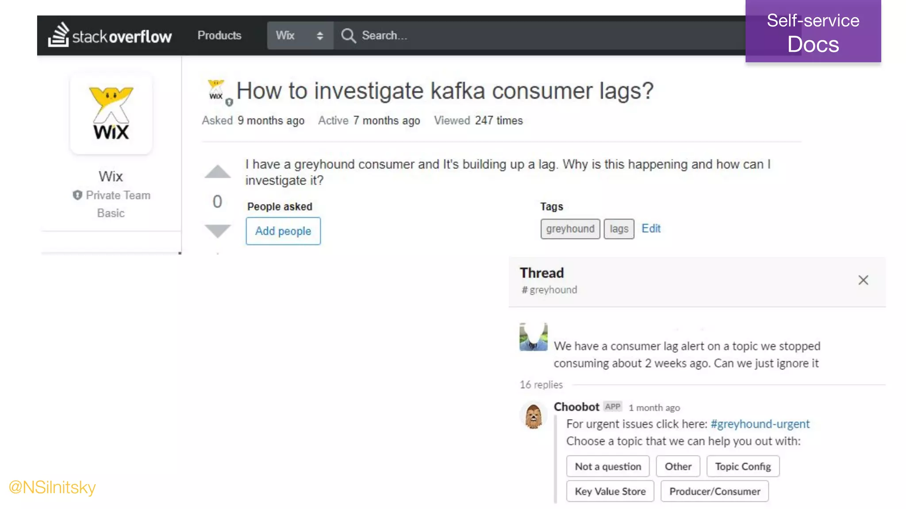The width and height of the screenshot is (906, 509).
Task: Click the search magnifier icon
Action: tap(348, 35)
